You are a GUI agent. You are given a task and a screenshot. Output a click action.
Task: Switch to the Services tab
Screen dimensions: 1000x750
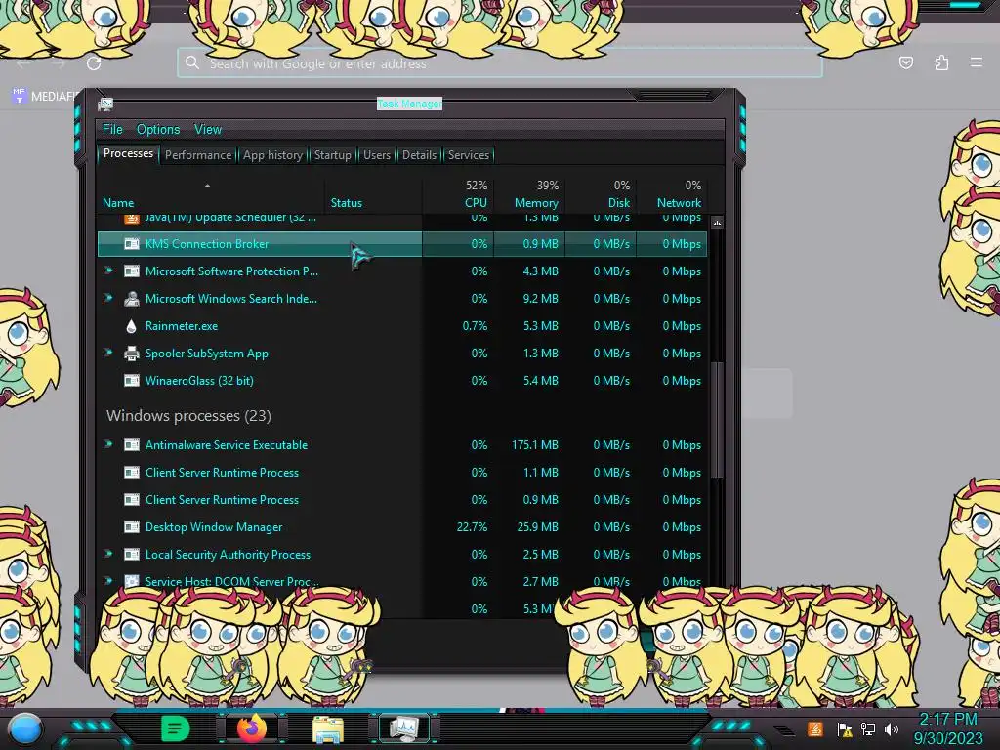pos(468,155)
